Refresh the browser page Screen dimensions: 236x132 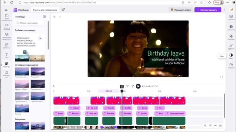[11, 3]
